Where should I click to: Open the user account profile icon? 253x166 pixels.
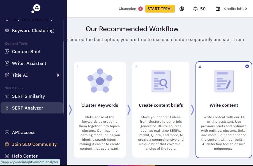coord(182,9)
